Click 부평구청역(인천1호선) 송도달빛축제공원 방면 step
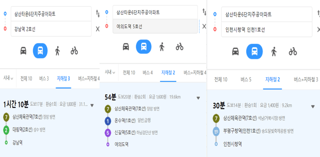 [258, 131]
